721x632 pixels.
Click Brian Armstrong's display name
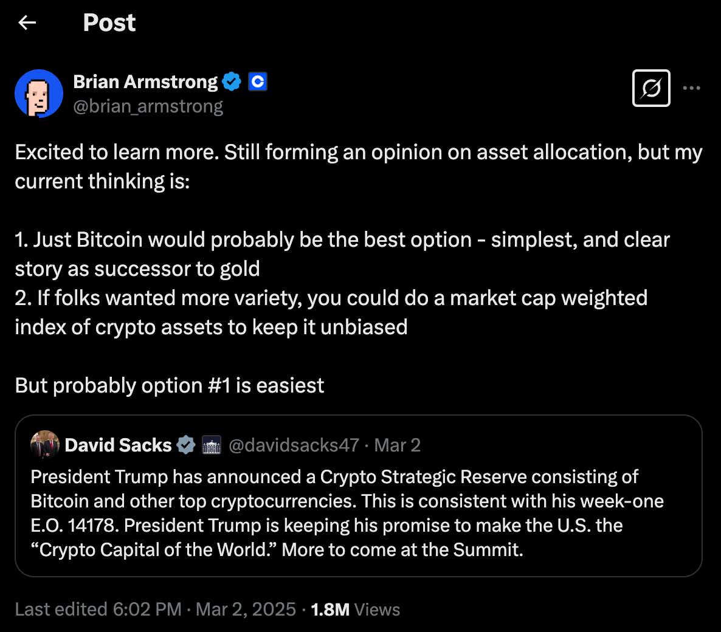[x=145, y=81]
